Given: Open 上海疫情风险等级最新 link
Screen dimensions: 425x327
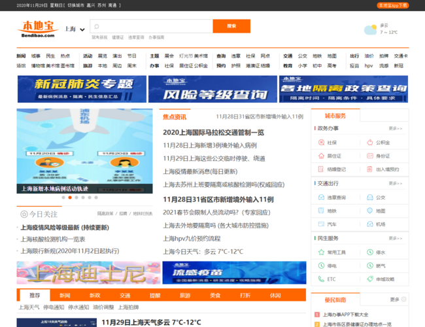Looking at the screenshot, I should (65, 228).
